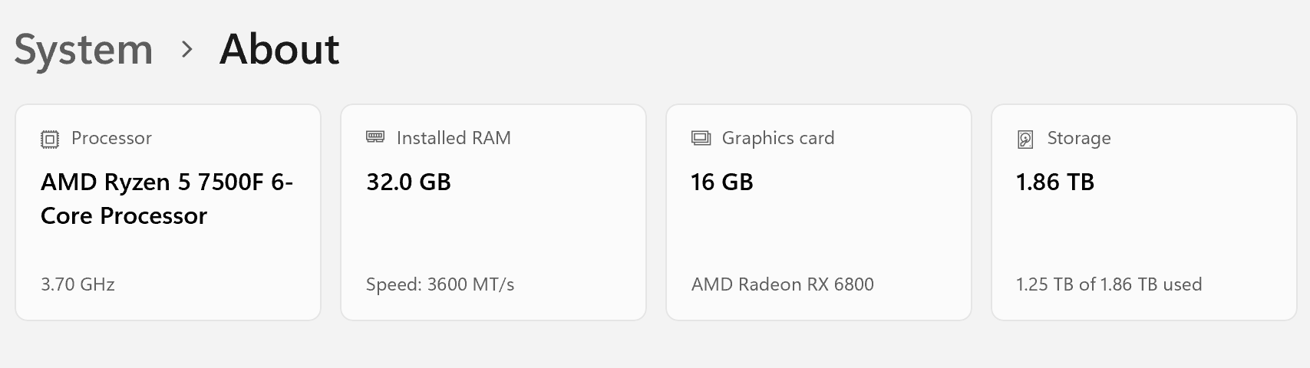This screenshot has height=368, width=1310.
Task: Click the Graphics card heading label
Action: (778, 138)
